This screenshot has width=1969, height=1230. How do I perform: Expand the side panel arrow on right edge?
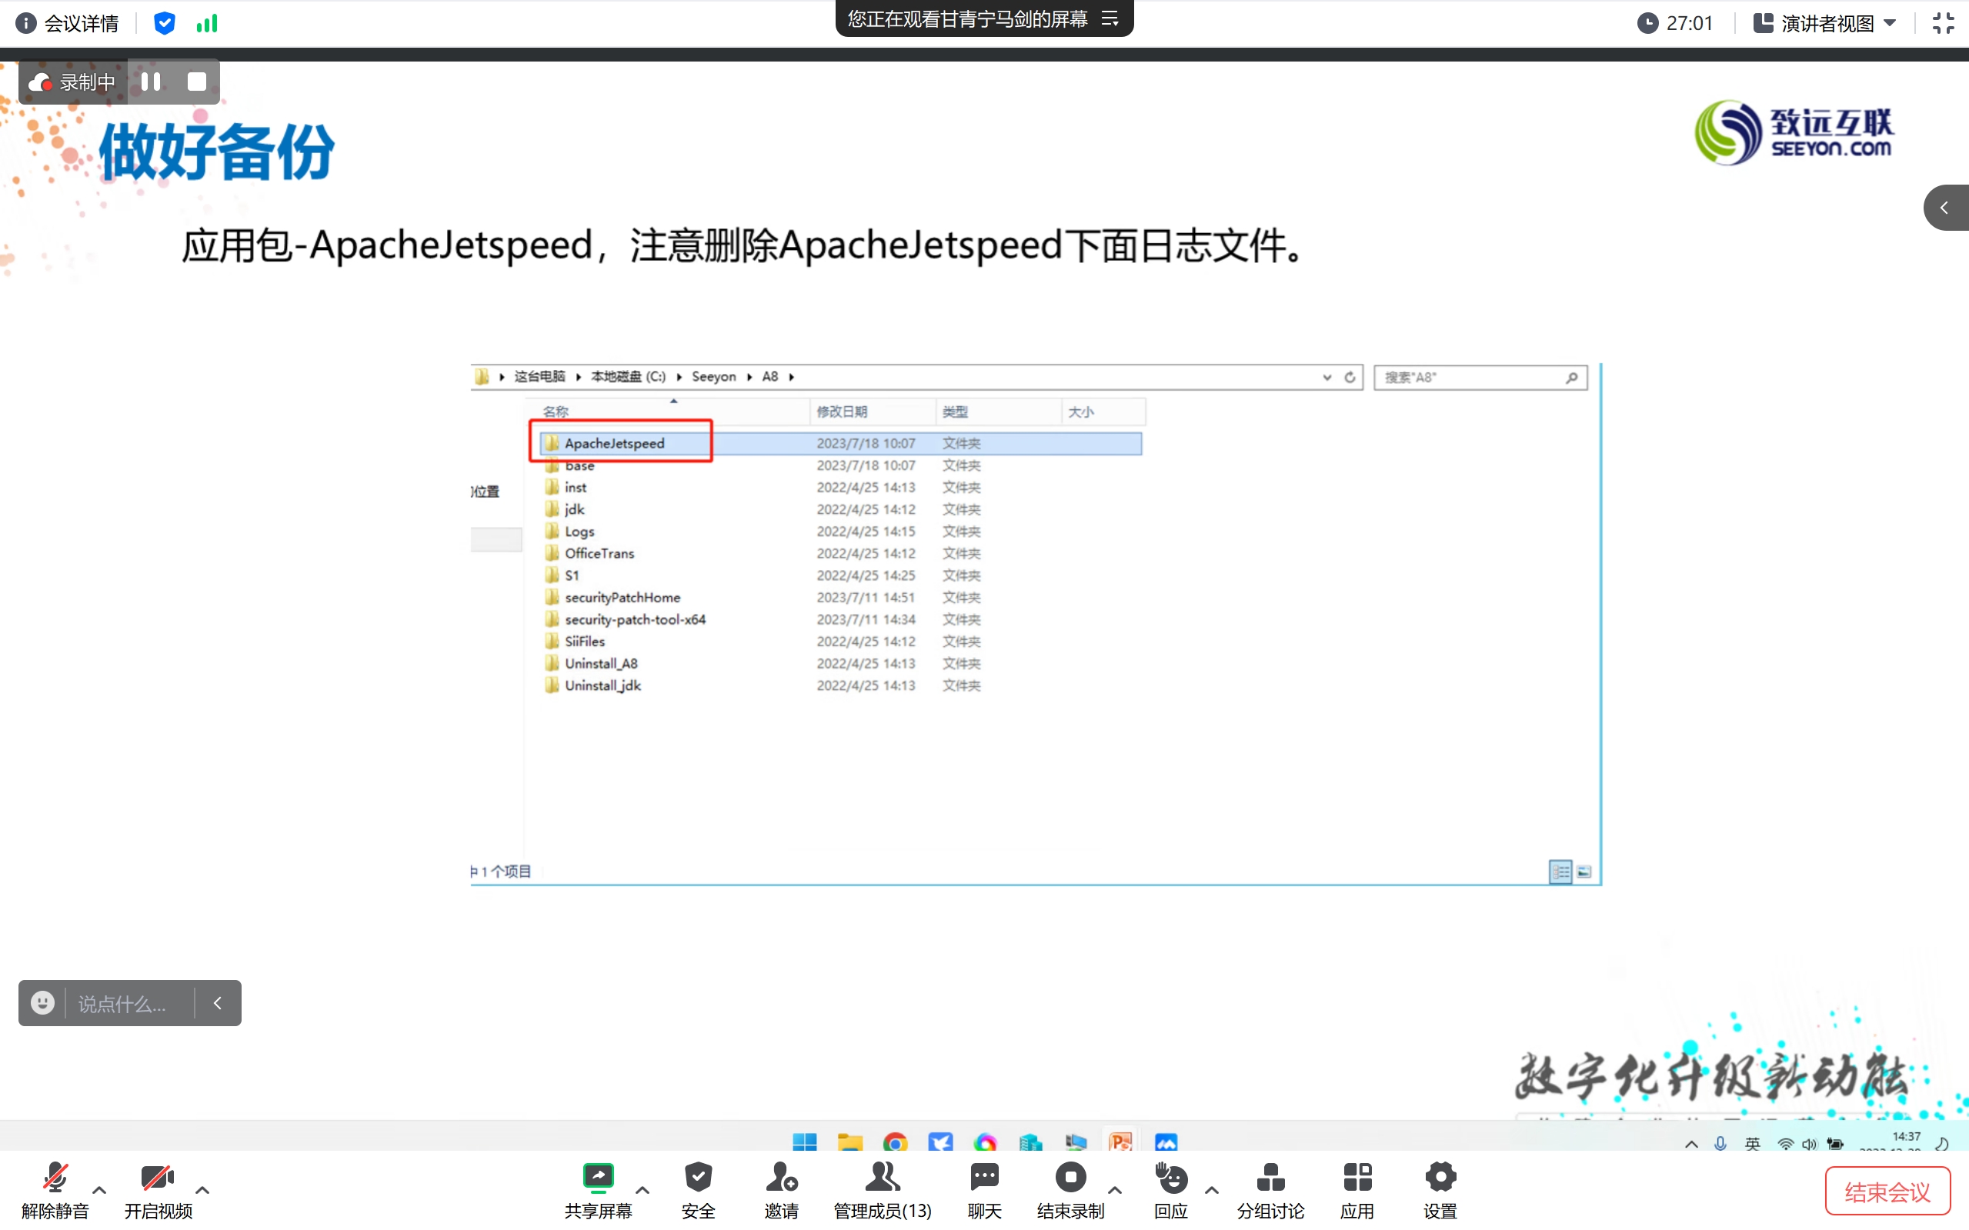tap(1944, 208)
